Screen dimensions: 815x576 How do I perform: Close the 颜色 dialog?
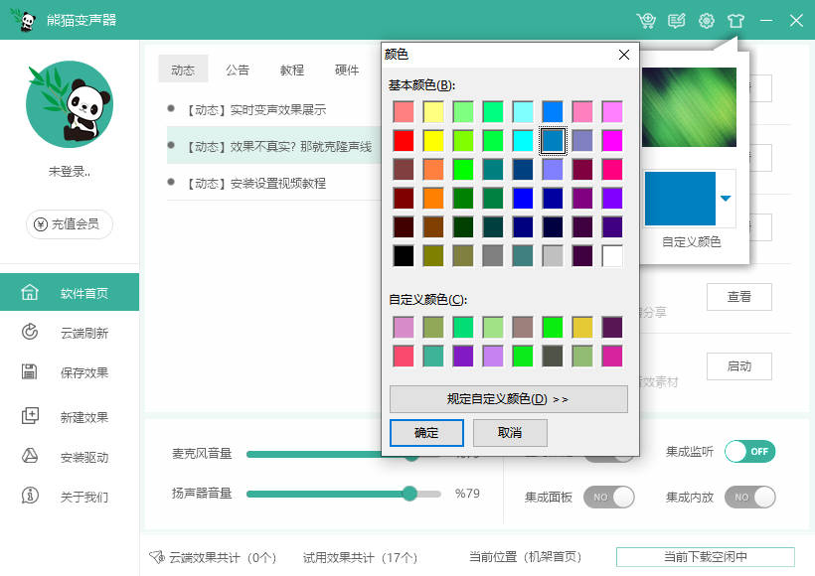pos(624,55)
